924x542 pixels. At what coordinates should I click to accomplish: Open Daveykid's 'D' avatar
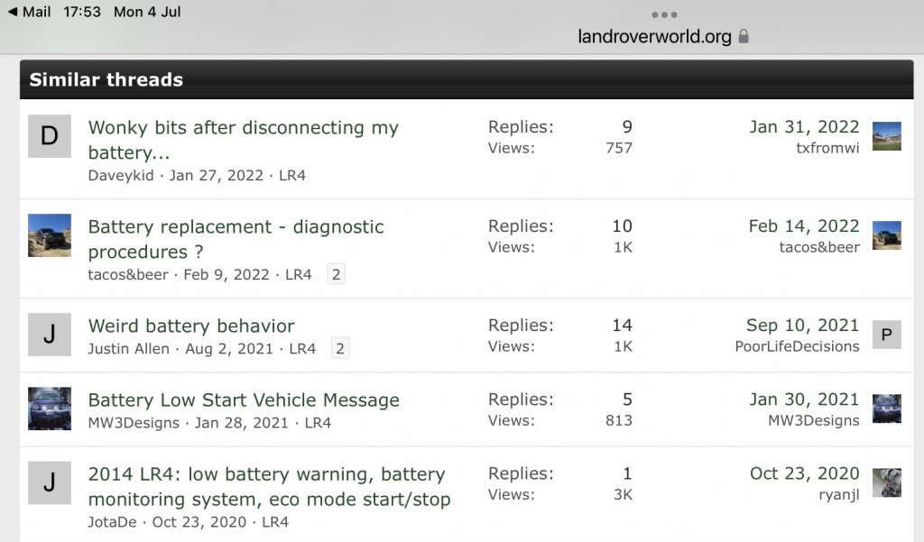pos(50,136)
